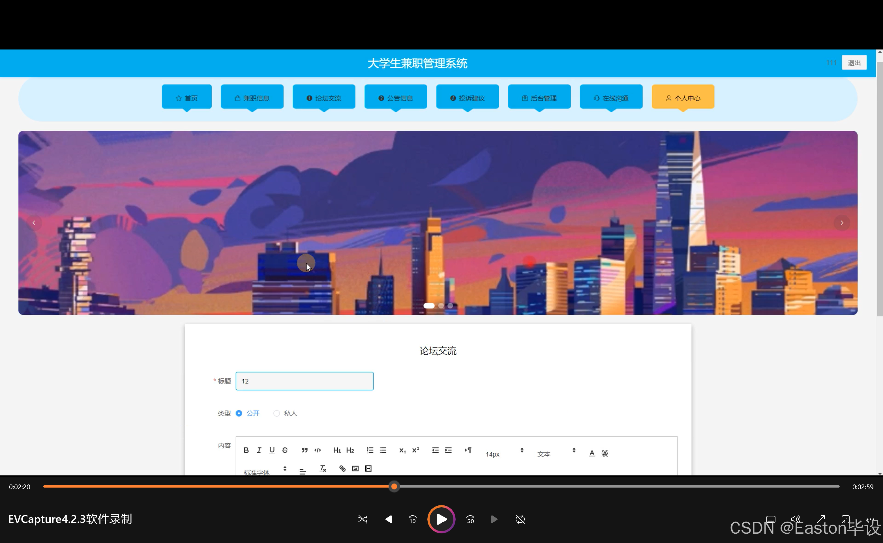Go to the 论坛交流 navigation tab
This screenshot has height=543, width=883.
[324, 98]
